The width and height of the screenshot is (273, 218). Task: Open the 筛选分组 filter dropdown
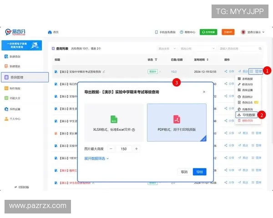point(197,49)
